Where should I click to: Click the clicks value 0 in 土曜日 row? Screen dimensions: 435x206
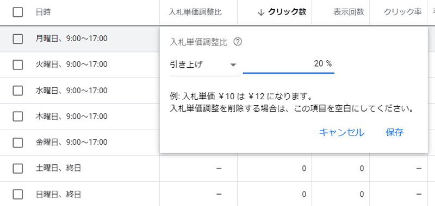pyautogui.click(x=304, y=169)
